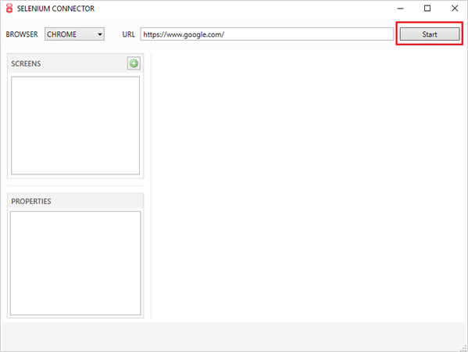Screen dimensions: 468x352
Task: Click the window resize grip in corner
Action: point(463,348)
